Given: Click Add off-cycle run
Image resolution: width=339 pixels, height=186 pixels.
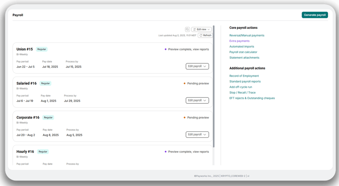Looking at the screenshot, I should [x=241, y=87].
